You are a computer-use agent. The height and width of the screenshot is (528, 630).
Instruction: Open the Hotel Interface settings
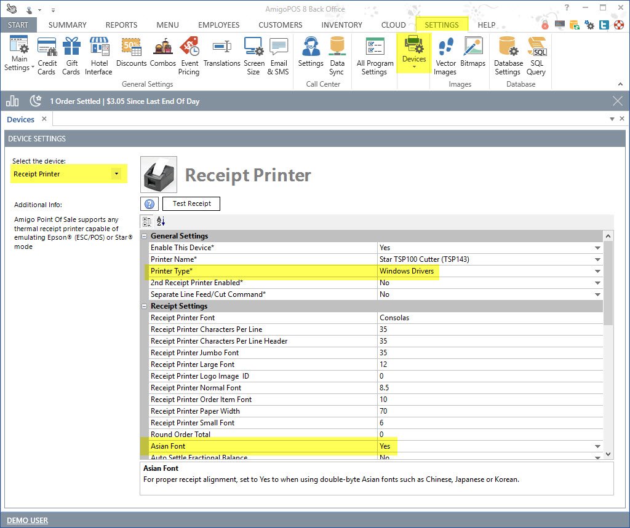(98, 55)
